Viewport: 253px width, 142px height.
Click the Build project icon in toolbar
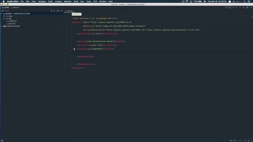tap(226, 7)
